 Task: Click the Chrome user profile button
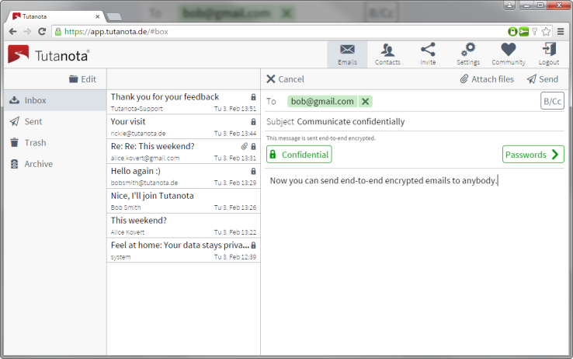pyautogui.click(x=509, y=5)
